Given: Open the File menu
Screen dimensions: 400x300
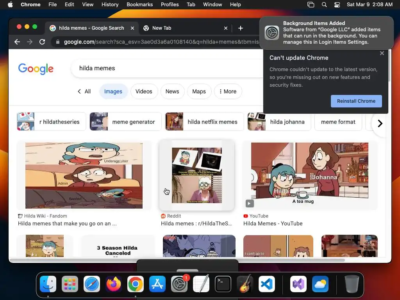Looking at the screenshot, I should point(53,5).
